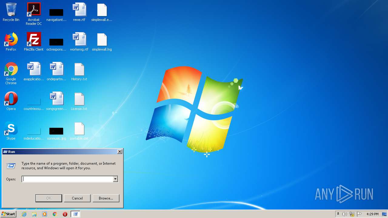Select the rewe.rtf document icon

coord(79,12)
